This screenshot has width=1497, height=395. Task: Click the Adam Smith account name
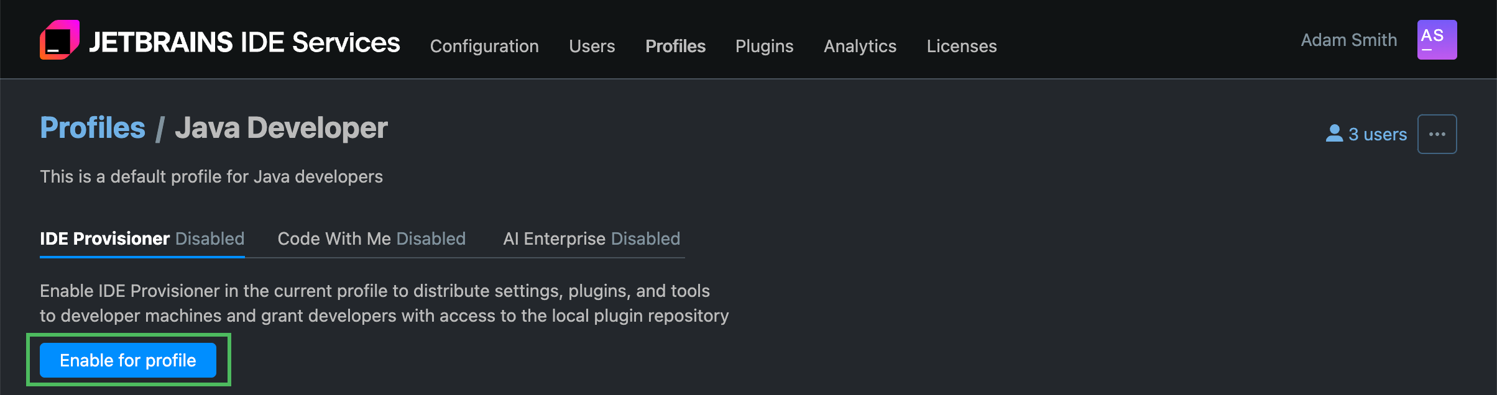click(x=1348, y=39)
